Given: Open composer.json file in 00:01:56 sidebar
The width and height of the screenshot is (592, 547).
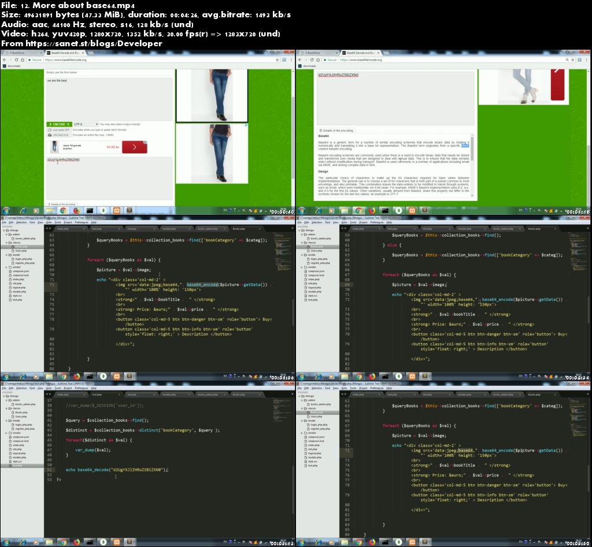Looking at the screenshot, I should click(x=20, y=271).
